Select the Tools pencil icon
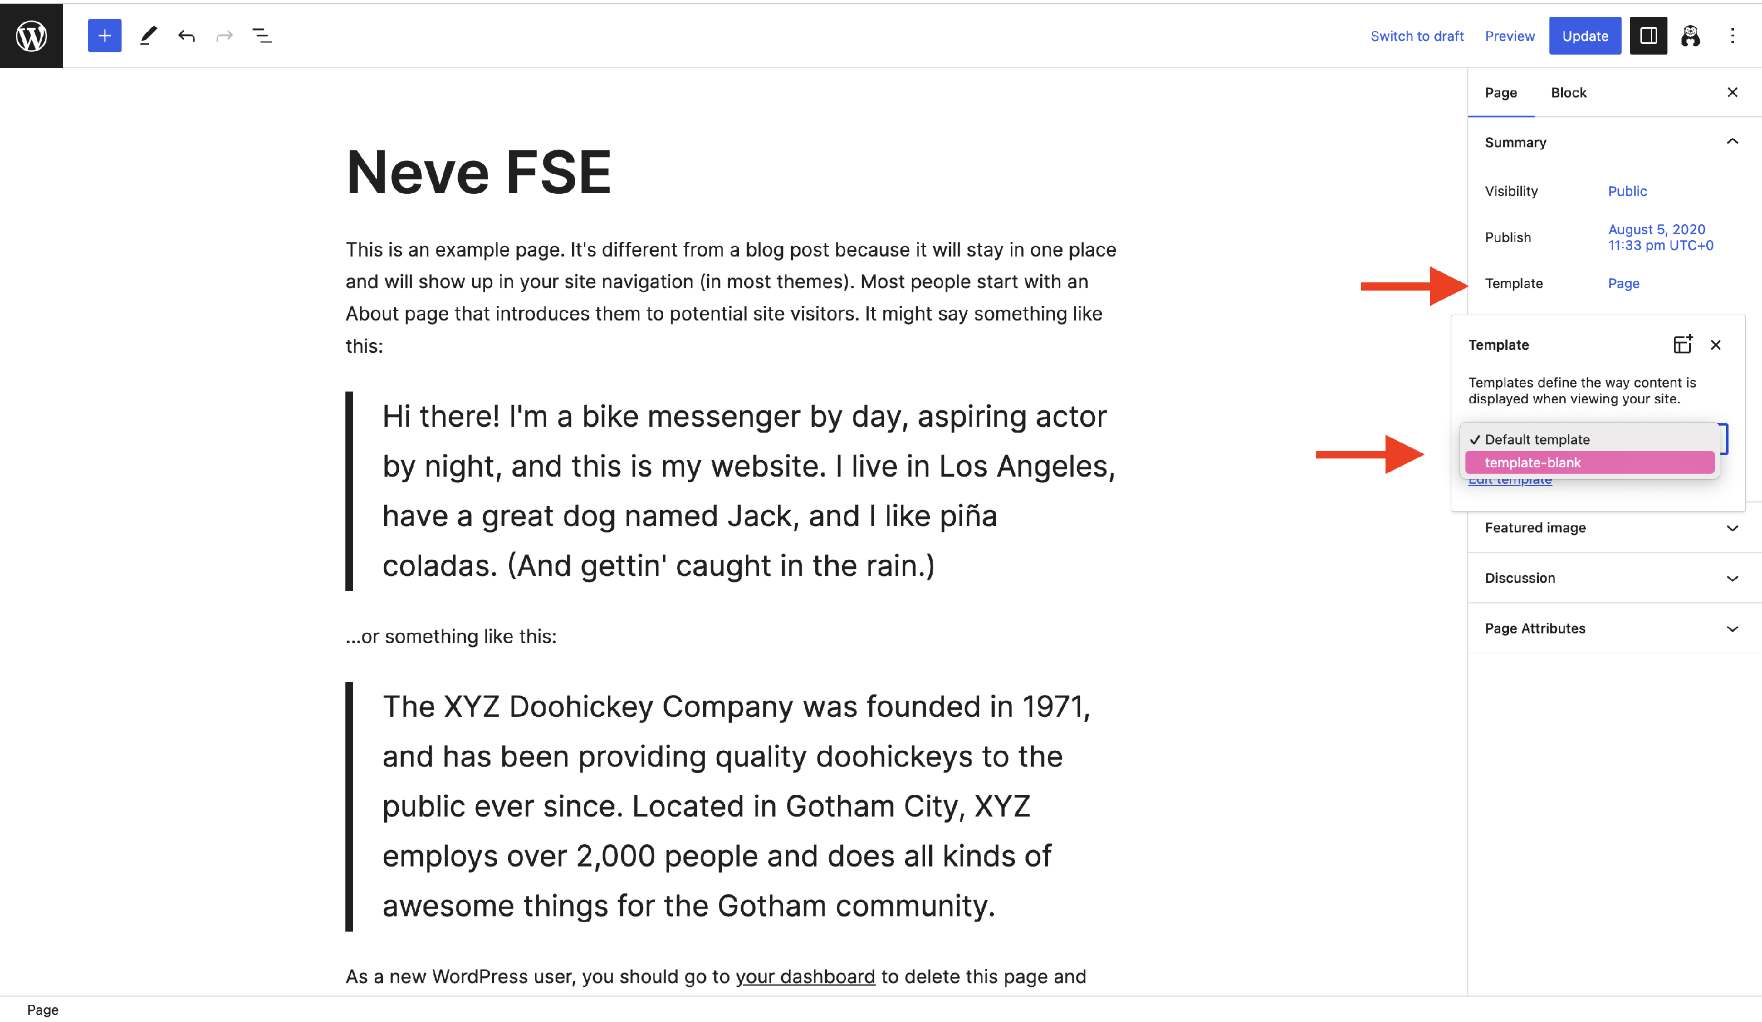The height and width of the screenshot is (1022, 1762). (147, 36)
